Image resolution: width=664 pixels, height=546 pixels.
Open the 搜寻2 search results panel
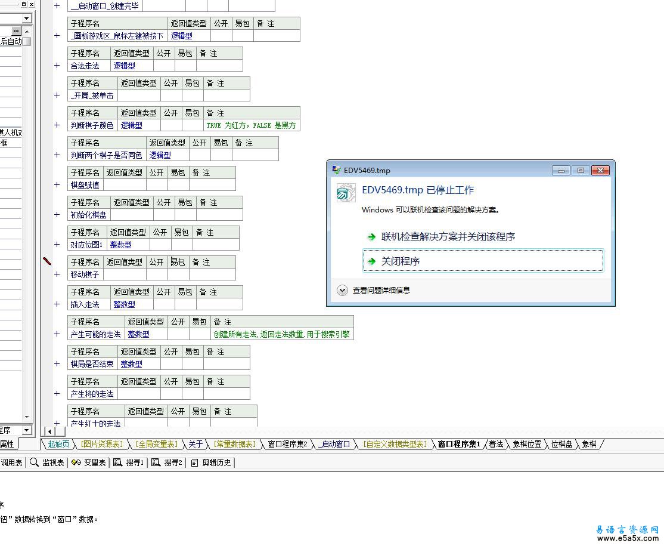pyautogui.click(x=167, y=462)
